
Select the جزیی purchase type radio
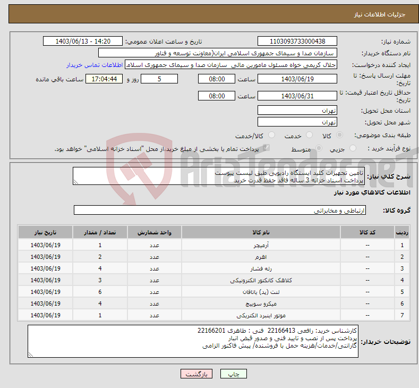click(353, 148)
